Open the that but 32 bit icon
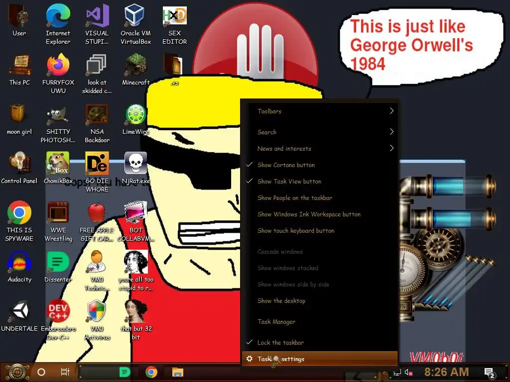Screen dimensions: 510x382 135,320
